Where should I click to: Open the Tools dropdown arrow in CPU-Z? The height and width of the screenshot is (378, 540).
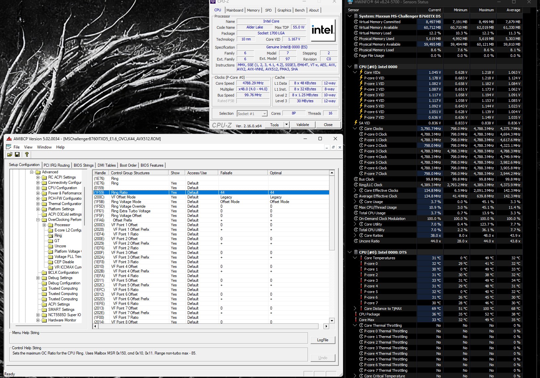tap(286, 125)
